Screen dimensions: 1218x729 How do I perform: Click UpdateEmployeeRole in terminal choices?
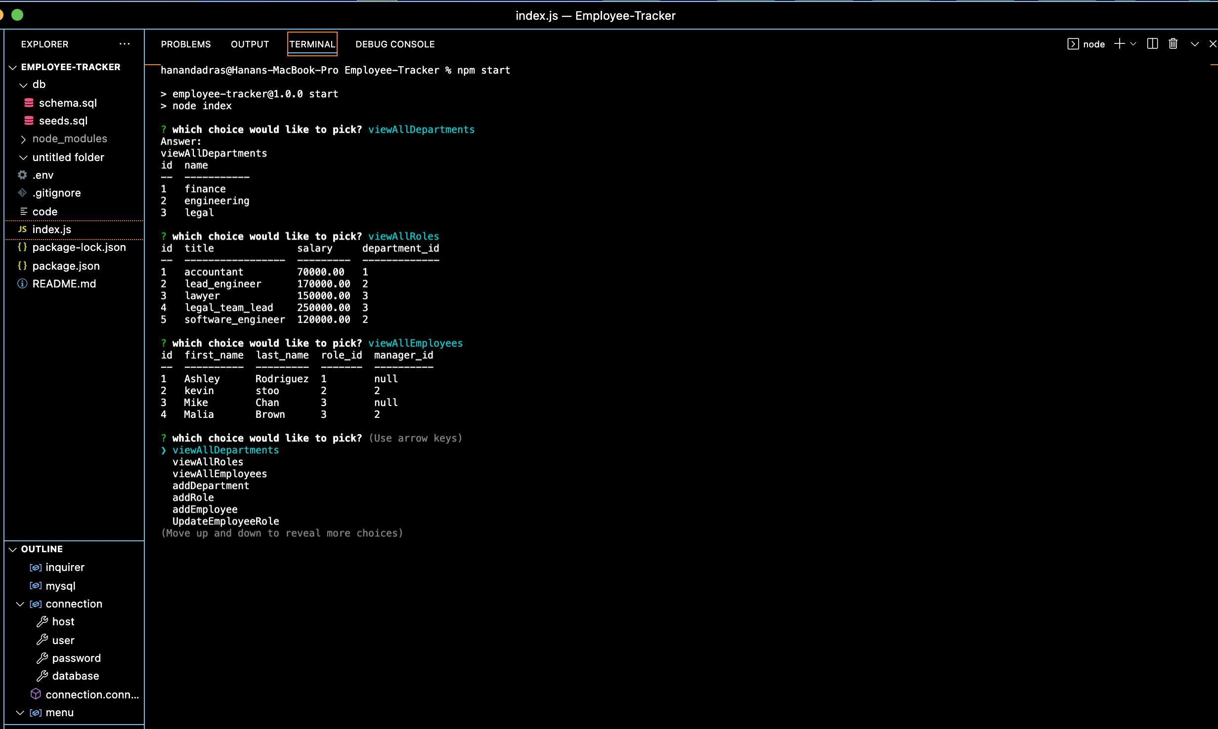tap(225, 521)
